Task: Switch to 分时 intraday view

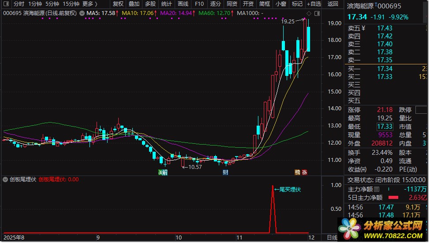Action: [x=19, y=4]
